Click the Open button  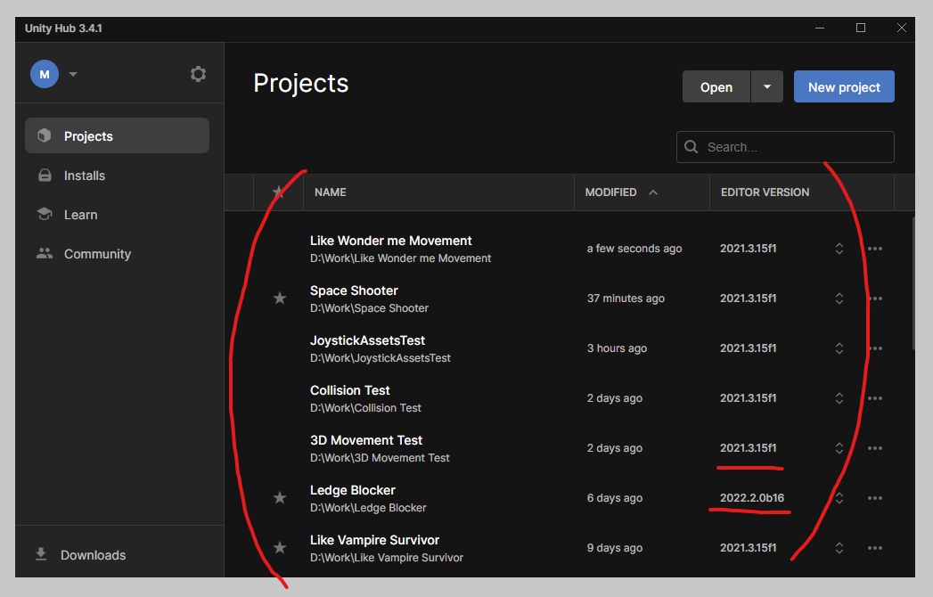coord(716,87)
